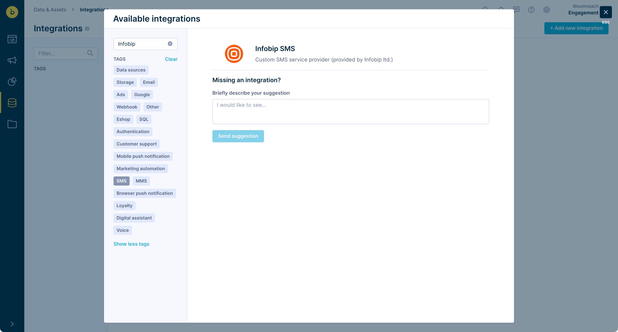Click the search icon in Filter field

90,53
